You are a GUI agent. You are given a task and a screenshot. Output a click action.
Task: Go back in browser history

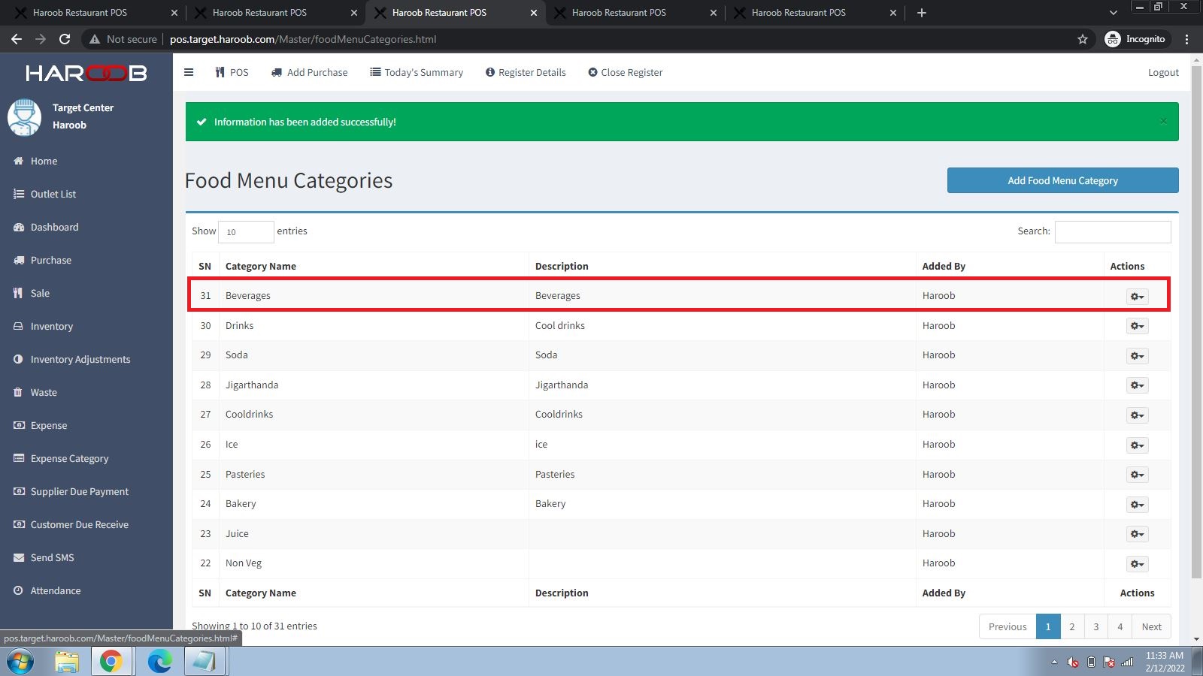coord(17,39)
